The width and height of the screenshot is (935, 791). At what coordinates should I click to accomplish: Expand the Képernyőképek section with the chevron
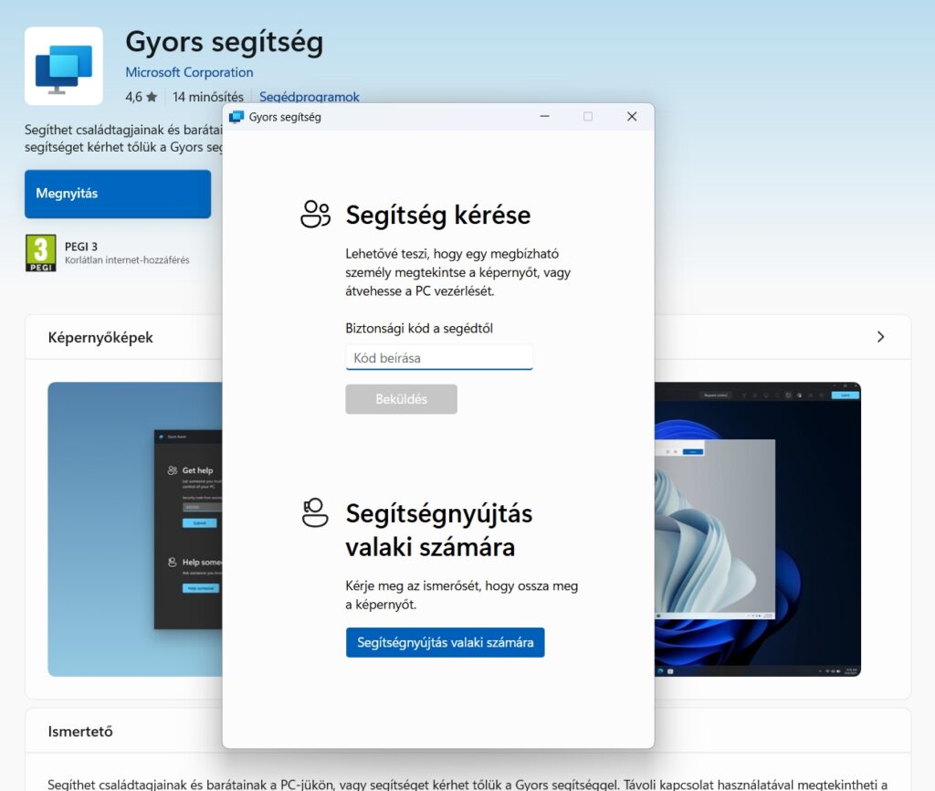880,337
